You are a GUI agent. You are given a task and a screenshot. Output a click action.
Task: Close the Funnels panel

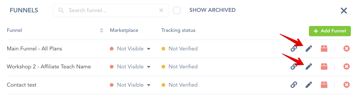coord(344,11)
